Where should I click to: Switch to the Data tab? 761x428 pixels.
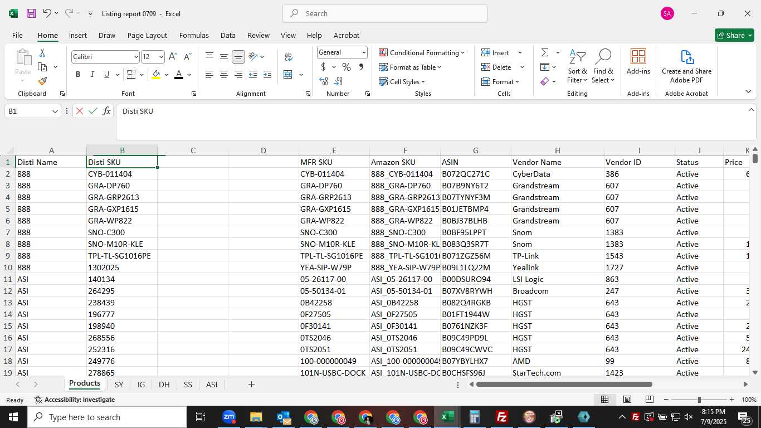(228, 35)
